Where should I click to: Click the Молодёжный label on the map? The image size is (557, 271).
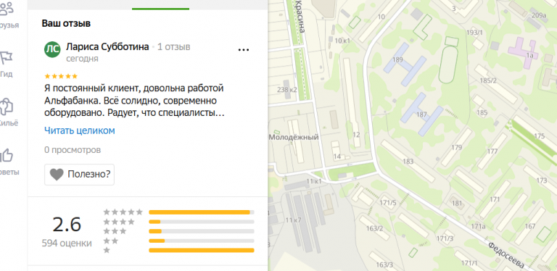point(294,137)
